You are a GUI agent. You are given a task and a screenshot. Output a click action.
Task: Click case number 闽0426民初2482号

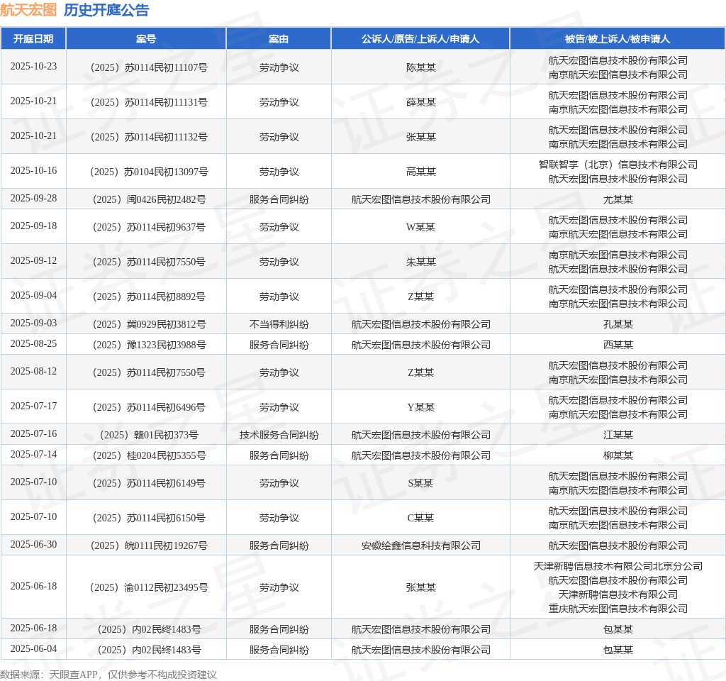point(149,199)
